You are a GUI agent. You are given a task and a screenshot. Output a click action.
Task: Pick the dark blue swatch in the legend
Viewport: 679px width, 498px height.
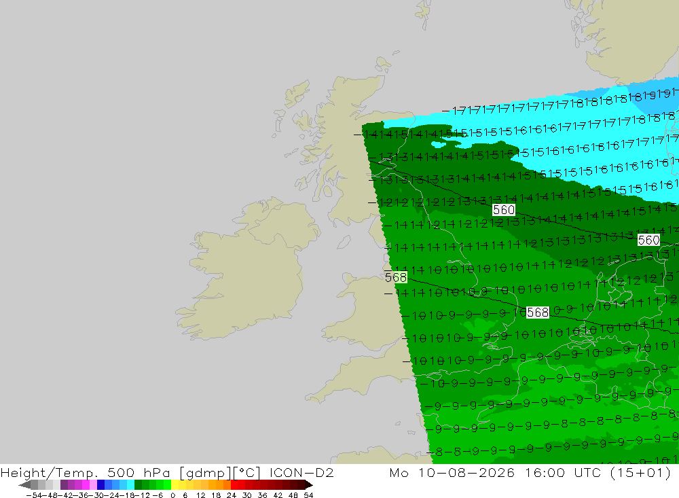tap(100, 485)
